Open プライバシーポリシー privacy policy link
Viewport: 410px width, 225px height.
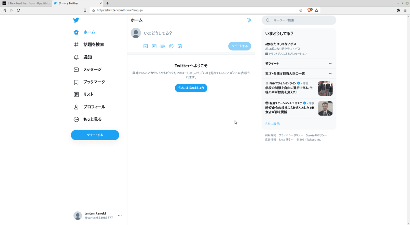tap(291, 135)
